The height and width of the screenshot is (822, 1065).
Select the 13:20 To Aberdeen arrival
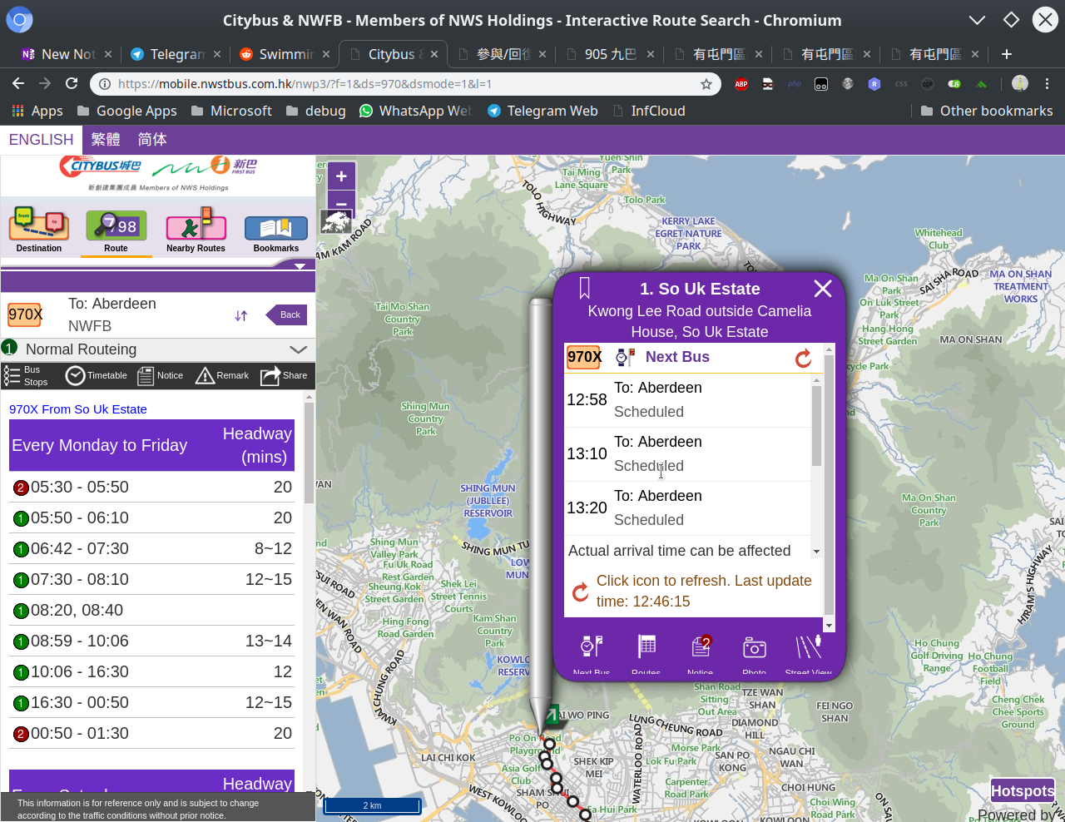(687, 508)
